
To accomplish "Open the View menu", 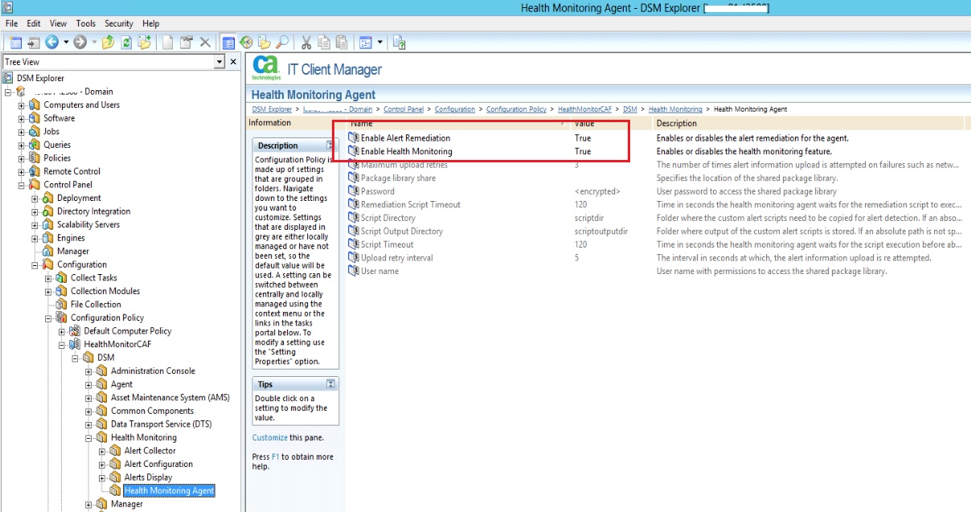I will pos(59,23).
